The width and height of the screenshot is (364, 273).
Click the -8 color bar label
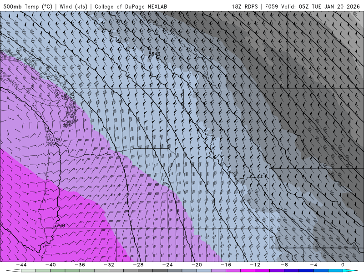[284, 265]
